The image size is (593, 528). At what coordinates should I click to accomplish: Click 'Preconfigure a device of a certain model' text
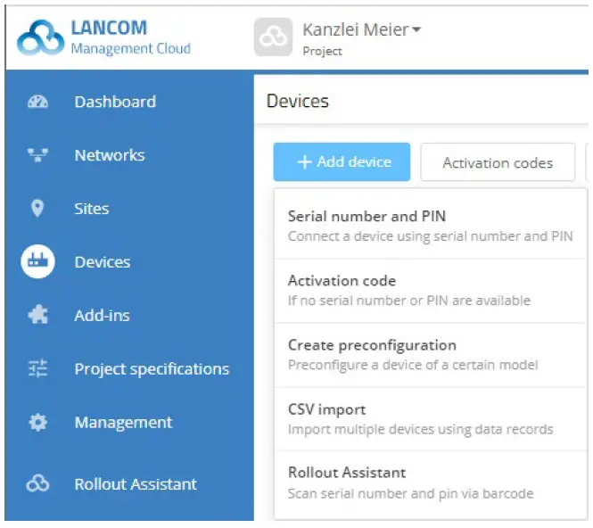click(x=413, y=365)
